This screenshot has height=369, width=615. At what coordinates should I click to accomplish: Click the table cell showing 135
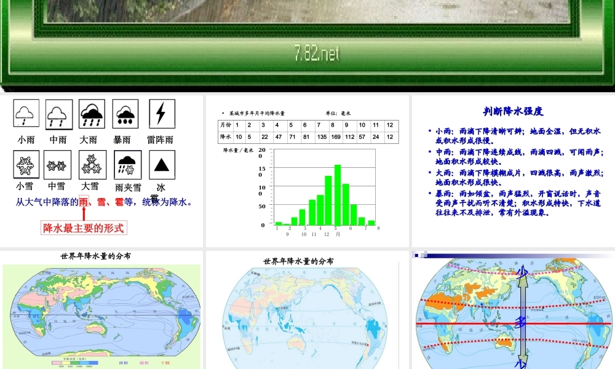[322, 137]
